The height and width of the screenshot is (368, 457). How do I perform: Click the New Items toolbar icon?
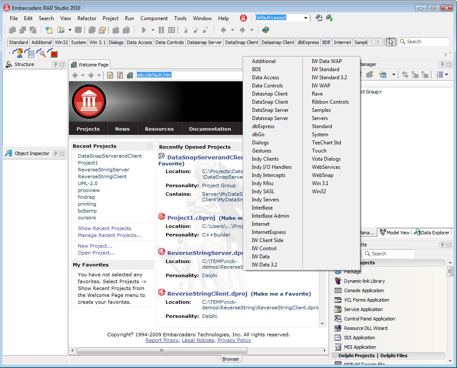pyautogui.click(x=49, y=30)
